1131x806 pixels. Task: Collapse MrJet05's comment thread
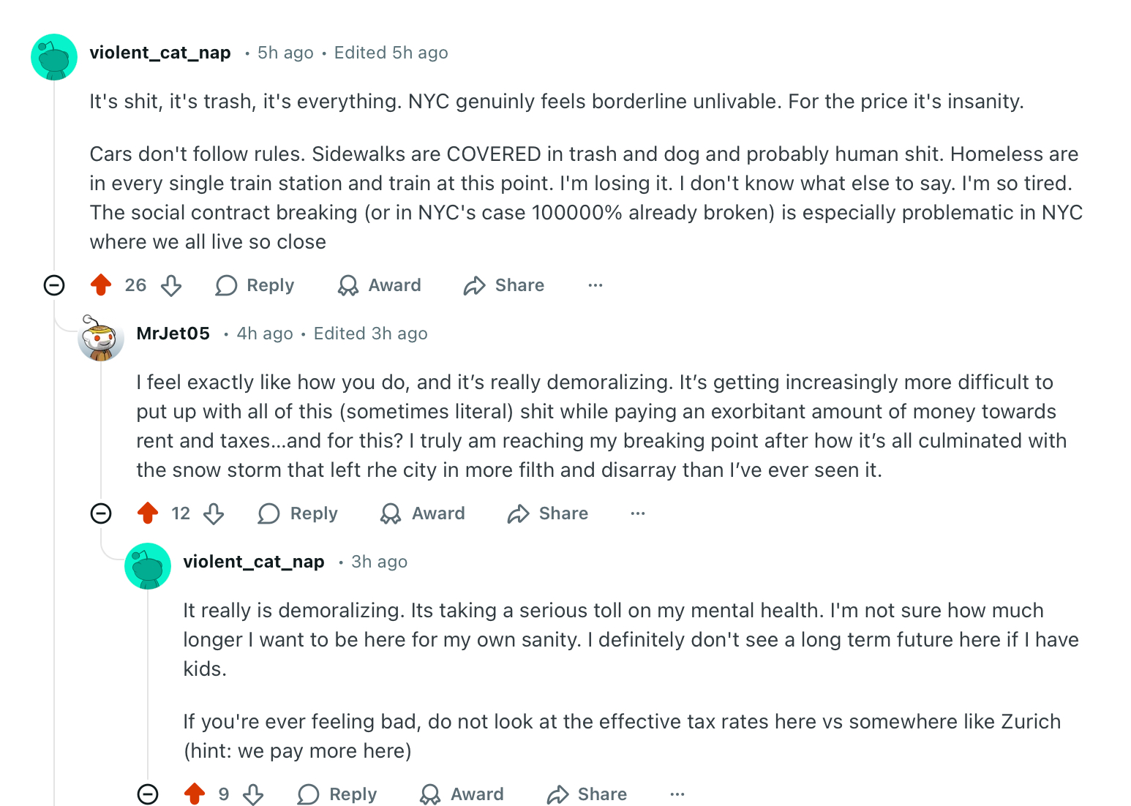pyautogui.click(x=101, y=513)
